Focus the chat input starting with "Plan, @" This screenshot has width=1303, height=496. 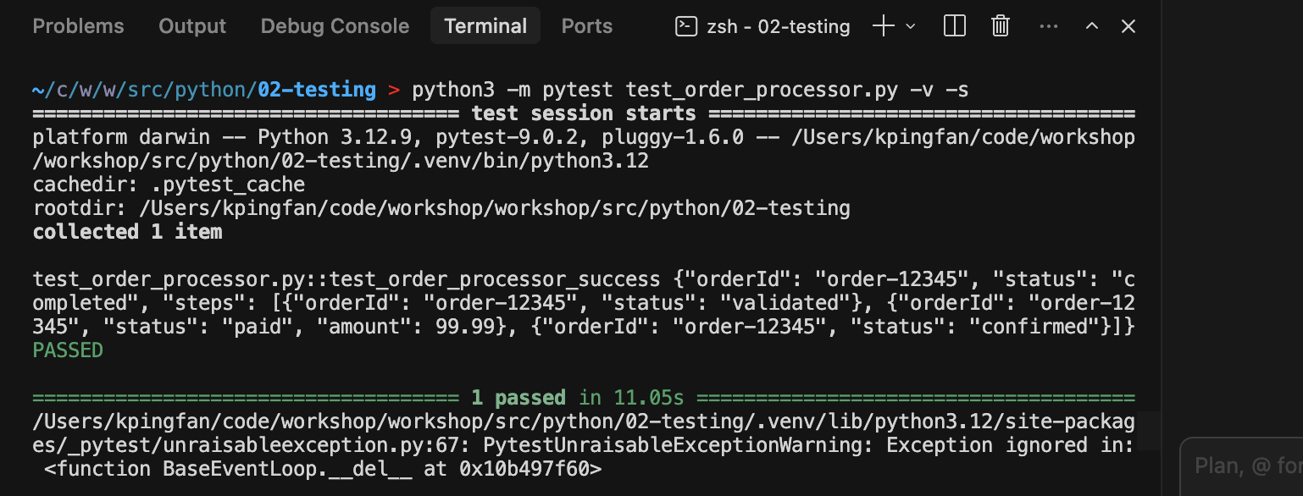1245,466
